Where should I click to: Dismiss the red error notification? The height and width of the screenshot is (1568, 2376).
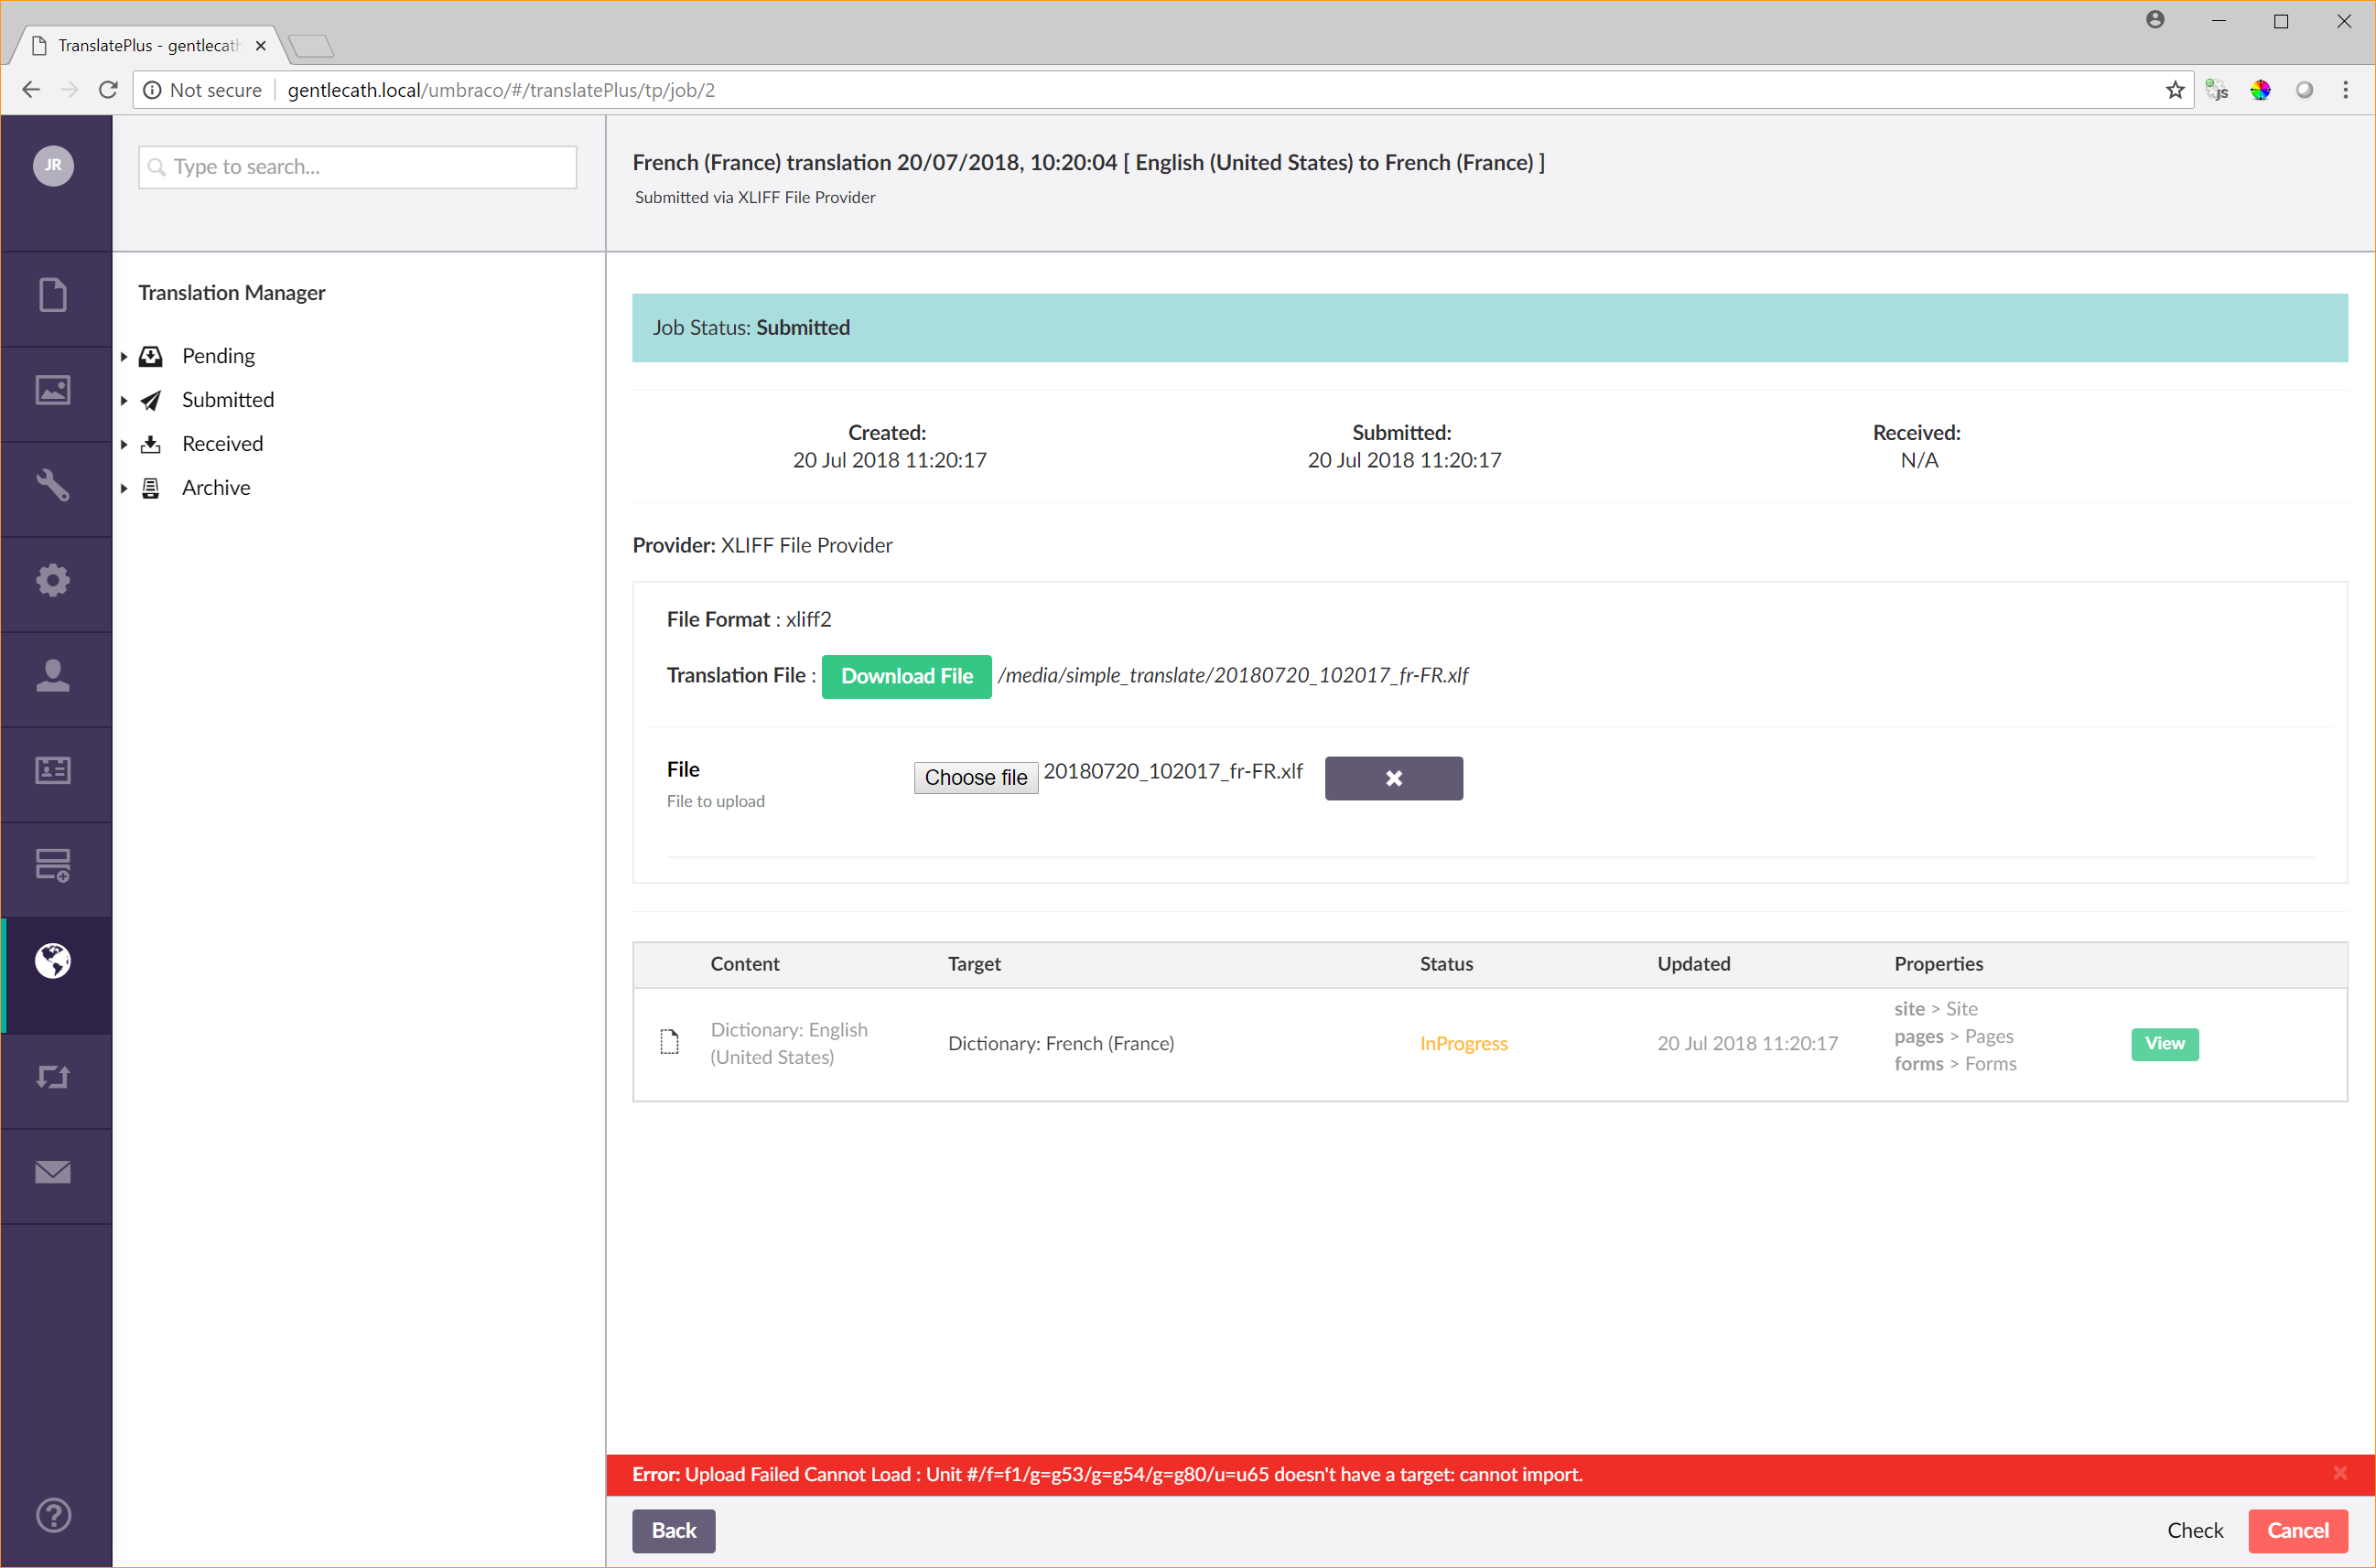tap(2339, 1473)
